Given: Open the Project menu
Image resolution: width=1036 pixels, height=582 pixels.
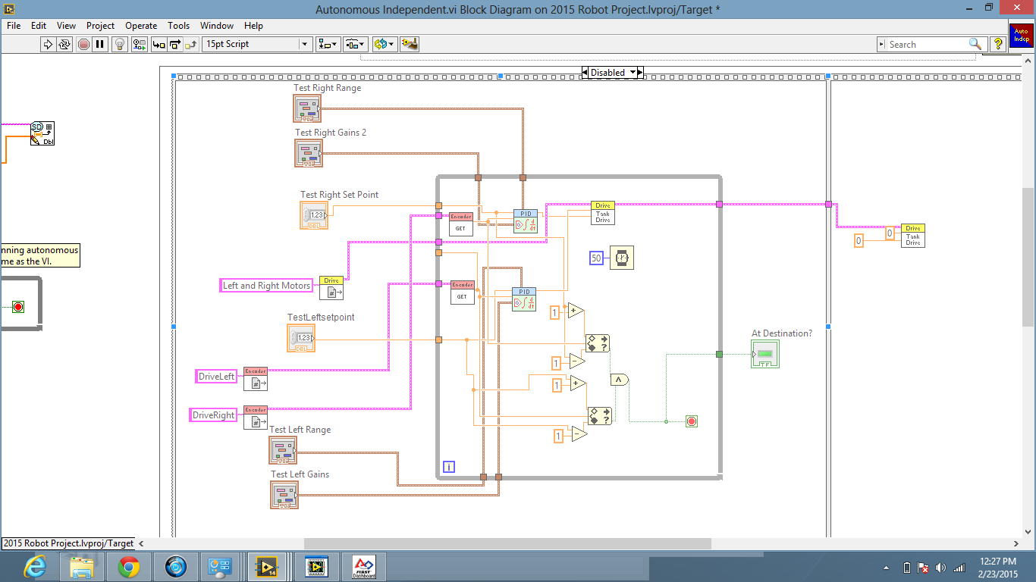Looking at the screenshot, I should point(101,26).
